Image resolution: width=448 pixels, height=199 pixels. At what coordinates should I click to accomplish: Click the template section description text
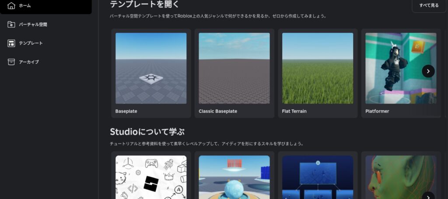click(x=218, y=16)
